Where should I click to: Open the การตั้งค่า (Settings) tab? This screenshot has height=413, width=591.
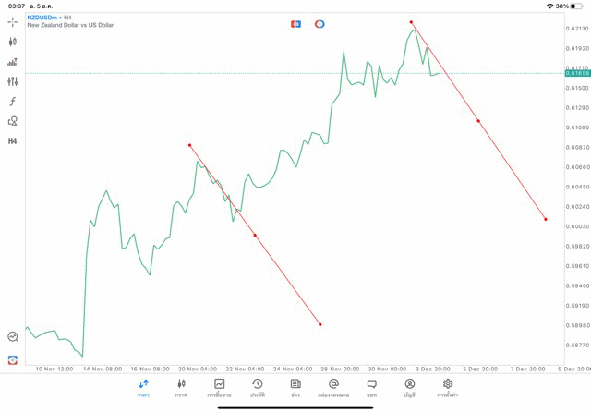pyautogui.click(x=448, y=388)
